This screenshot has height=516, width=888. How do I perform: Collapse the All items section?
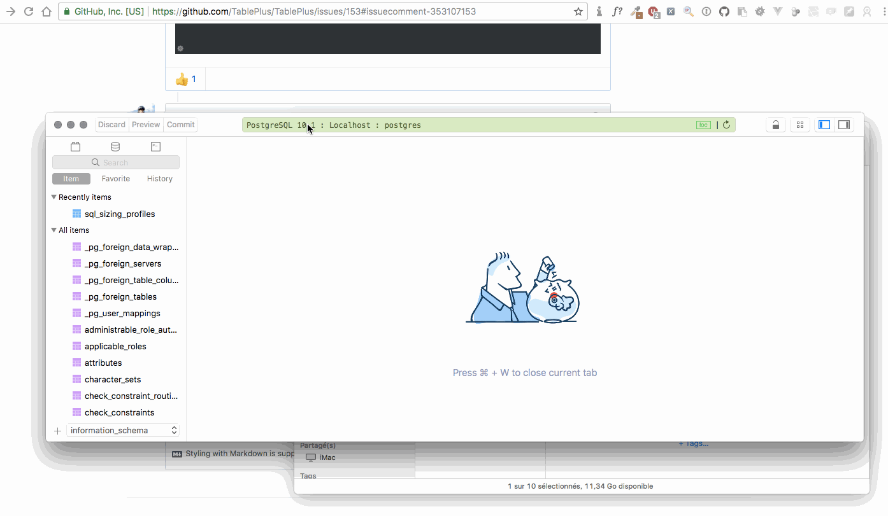click(x=54, y=230)
